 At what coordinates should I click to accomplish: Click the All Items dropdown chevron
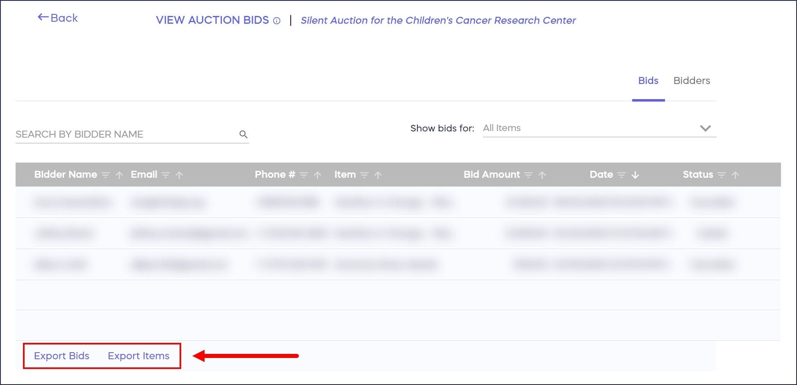pos(705,128)
